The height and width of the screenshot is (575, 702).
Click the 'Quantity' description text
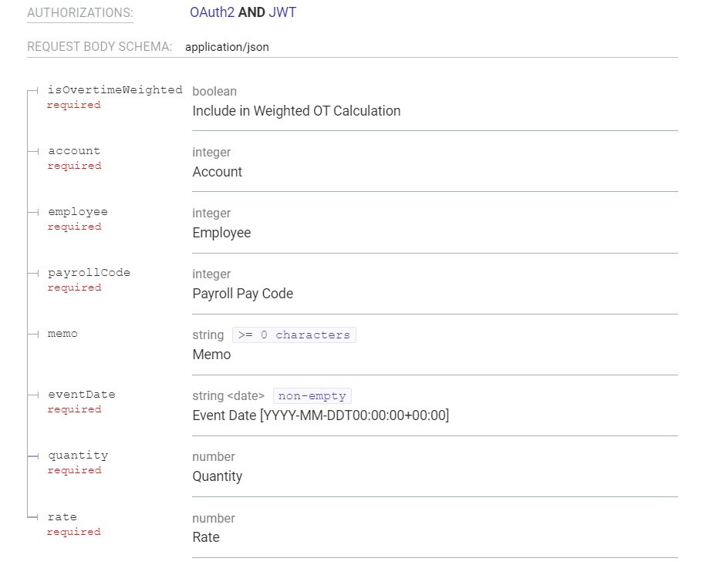point(217,476)
